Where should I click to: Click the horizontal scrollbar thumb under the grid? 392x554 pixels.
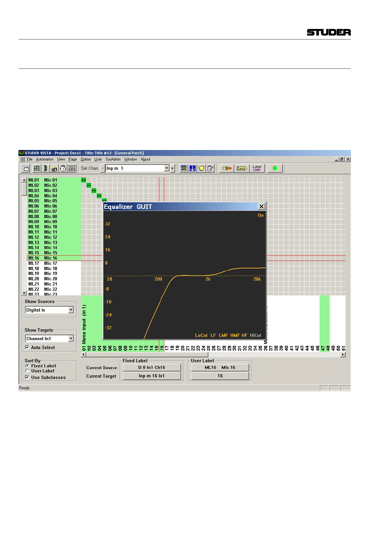pos(147,355)
